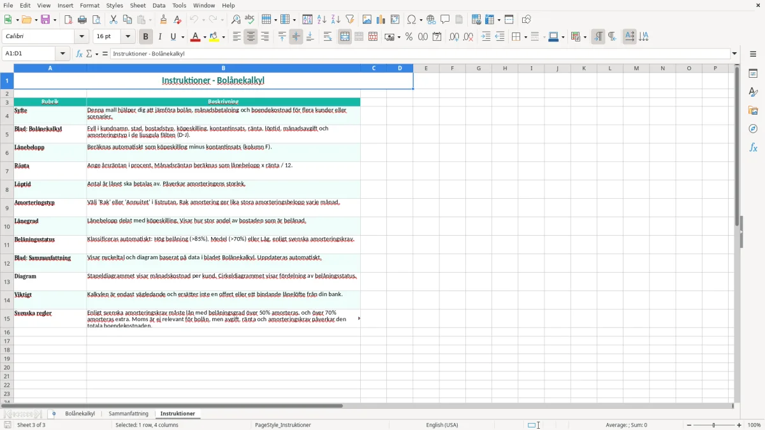Click the Merge and Center Cells icon
This screenshot has height=430, width=765.
[x=345, y=37]
